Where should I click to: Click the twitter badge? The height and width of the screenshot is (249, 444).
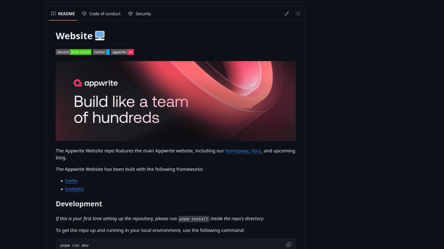pyautogui.click(x=101, y=52)
